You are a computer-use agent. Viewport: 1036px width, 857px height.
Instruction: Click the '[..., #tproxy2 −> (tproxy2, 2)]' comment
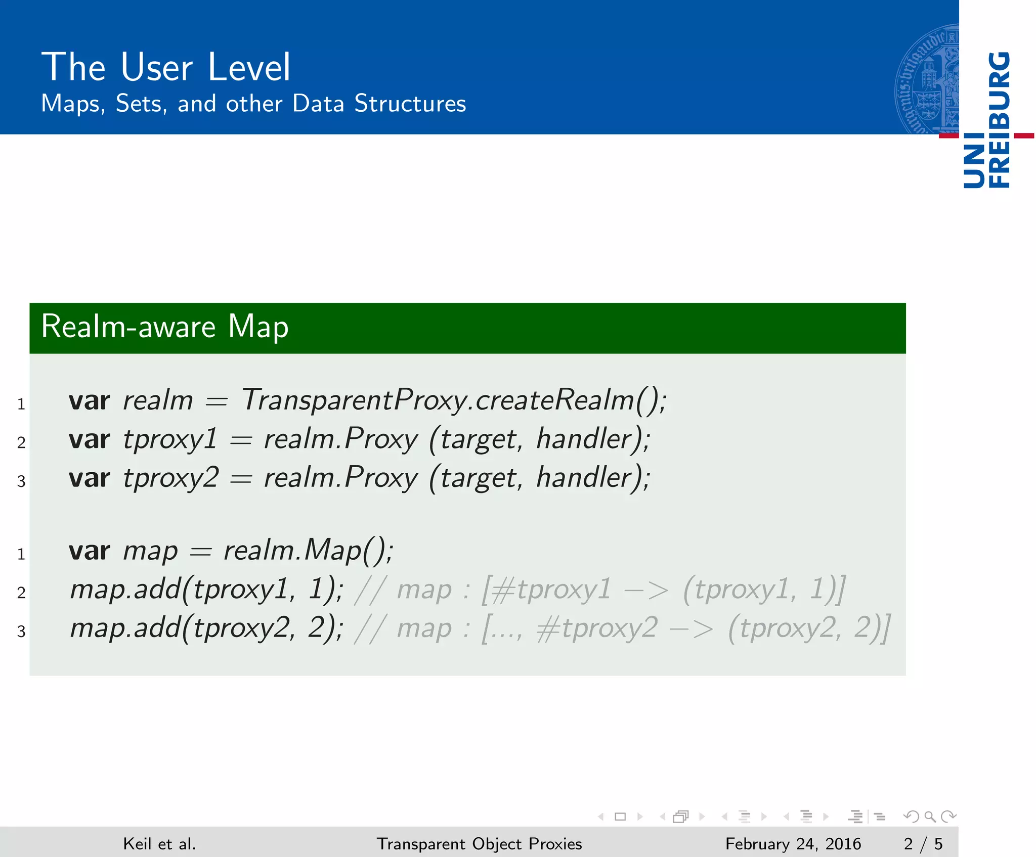(x=686, y=628)
